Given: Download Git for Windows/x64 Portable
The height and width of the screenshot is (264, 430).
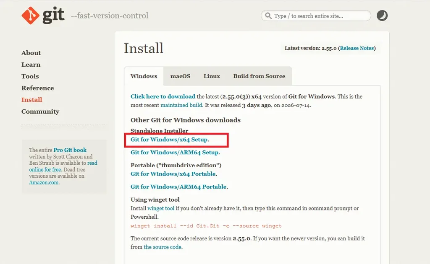Looking at the screenshot, I should [173, 174].
